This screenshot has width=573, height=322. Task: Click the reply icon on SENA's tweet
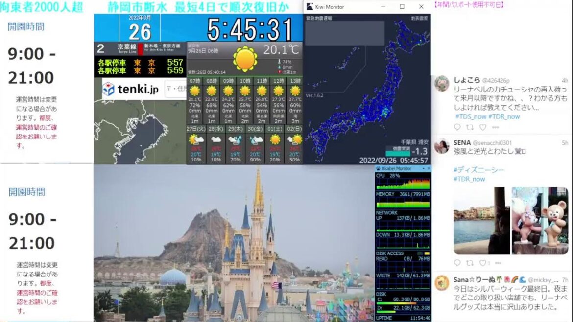[457, 262]
